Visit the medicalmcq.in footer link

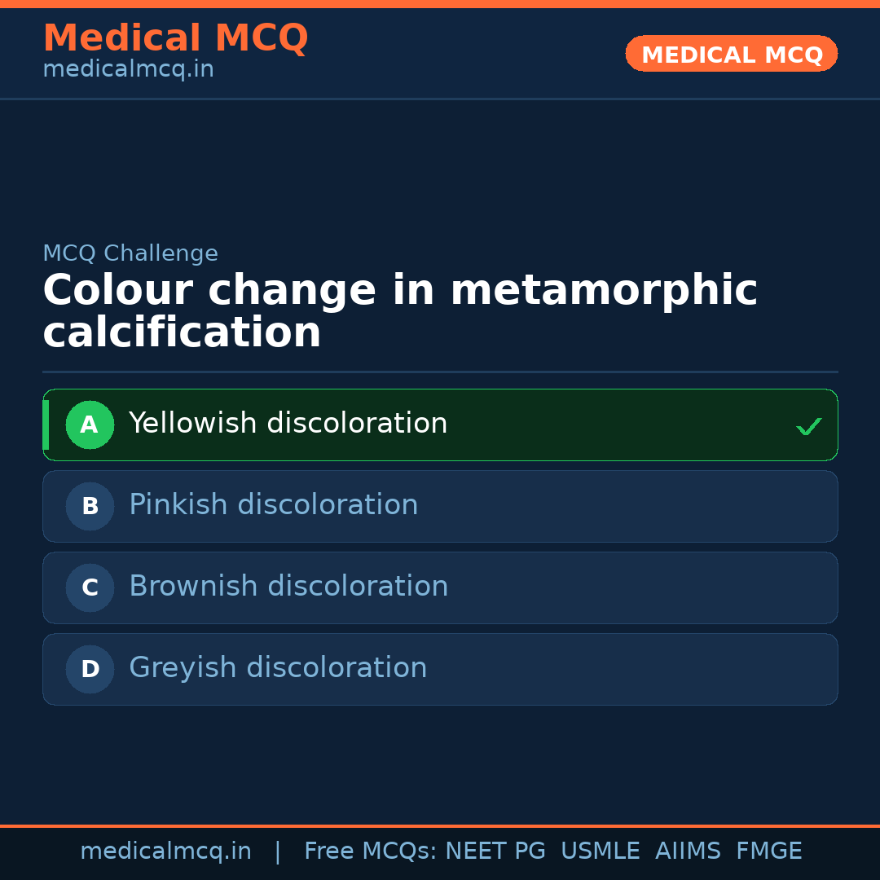(165, 851)
